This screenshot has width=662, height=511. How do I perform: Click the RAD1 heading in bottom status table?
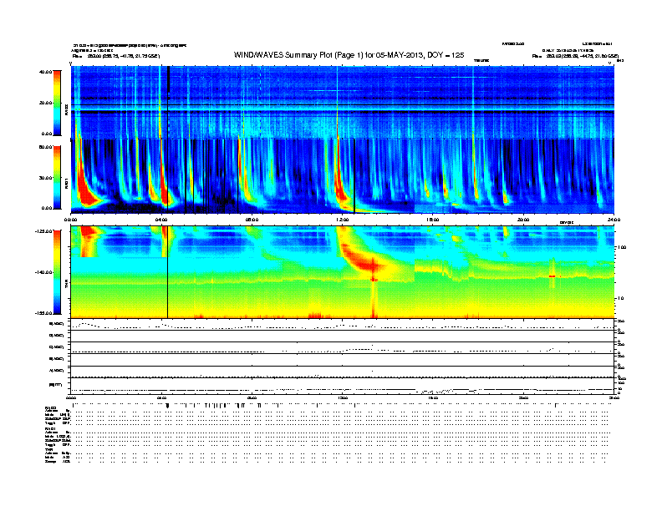coord(51,429)
